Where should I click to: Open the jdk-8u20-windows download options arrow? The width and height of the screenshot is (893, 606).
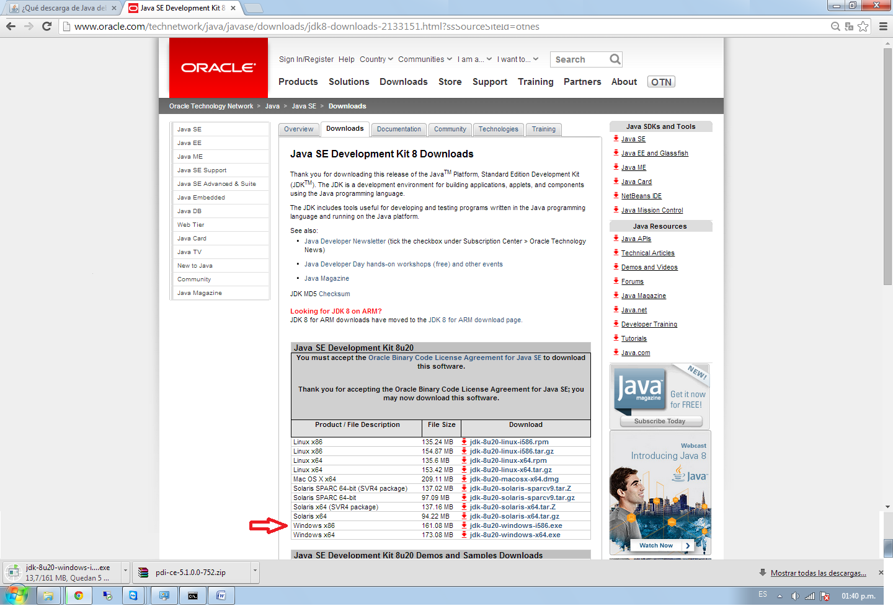(125, 571)
